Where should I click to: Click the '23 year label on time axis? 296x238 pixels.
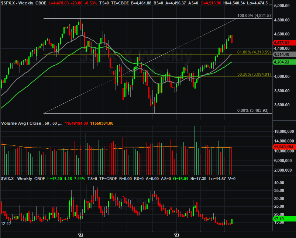(176, 235)
